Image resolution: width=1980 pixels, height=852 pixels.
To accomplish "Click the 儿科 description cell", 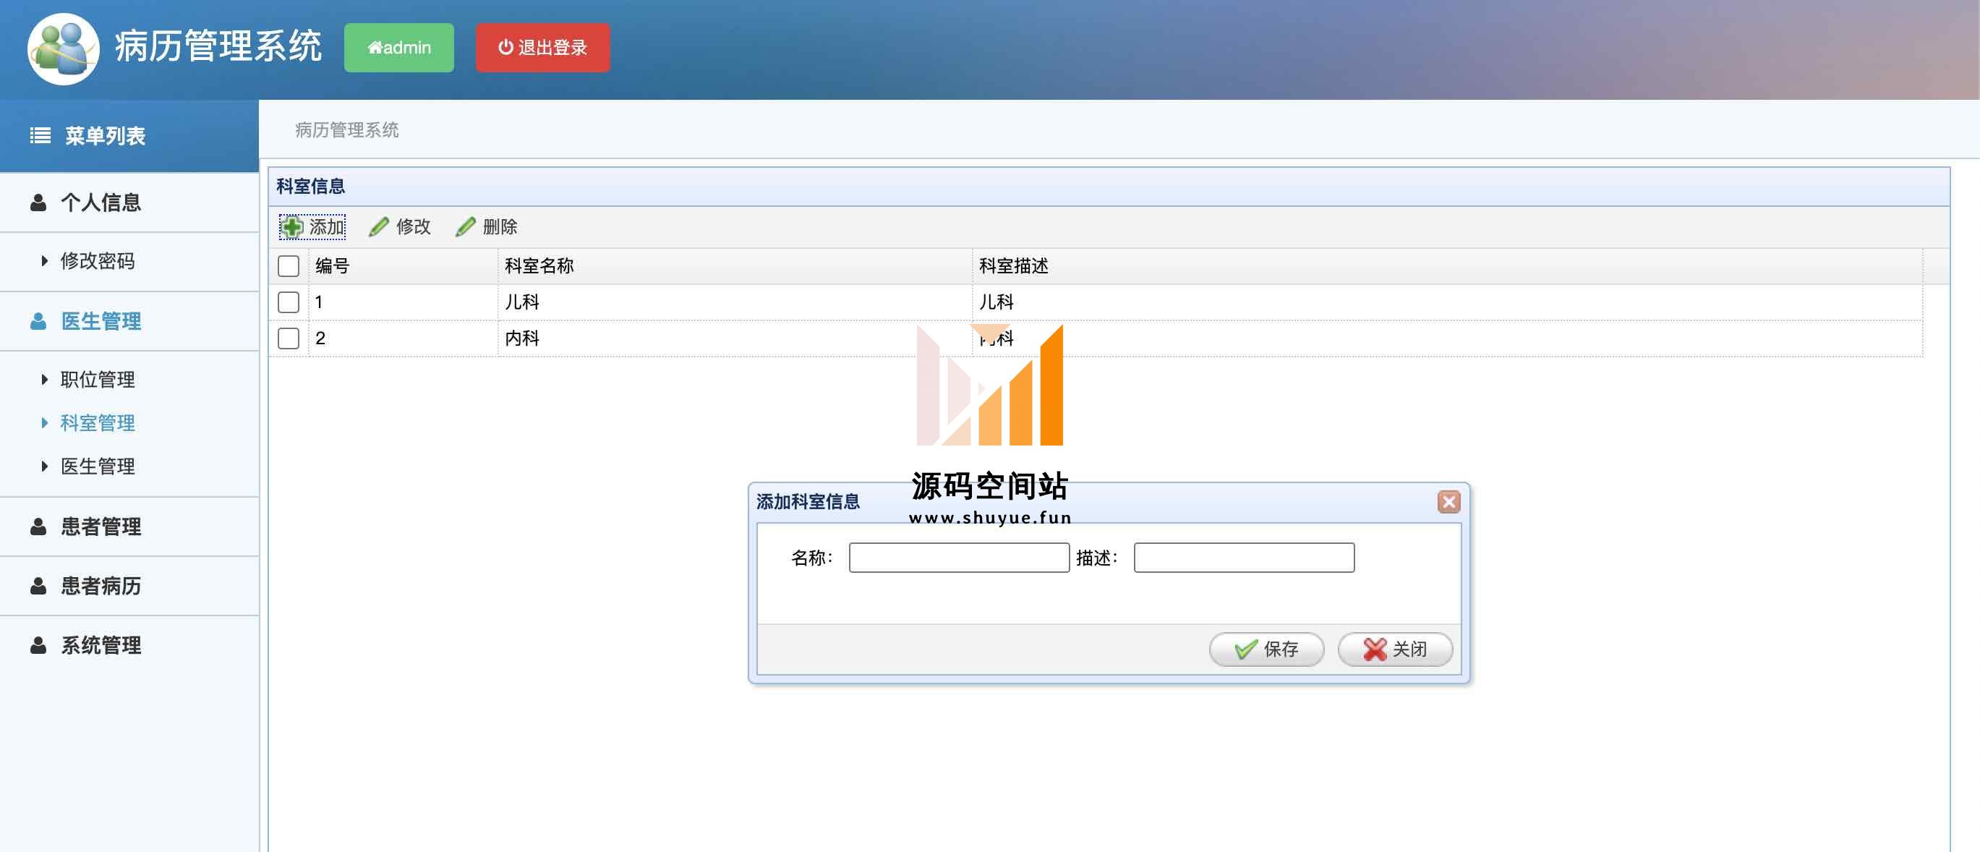I will coord(1447,302).
